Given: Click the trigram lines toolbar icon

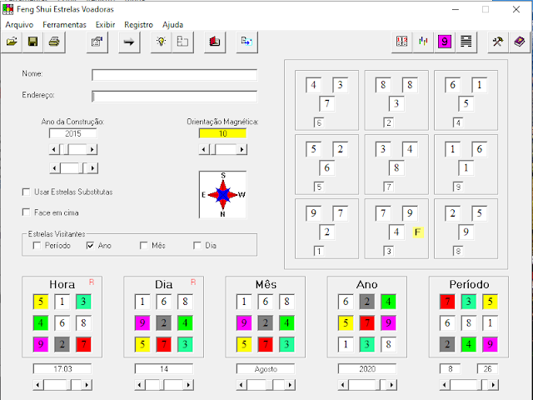Looking at the screenshot, I should [466, 42].
